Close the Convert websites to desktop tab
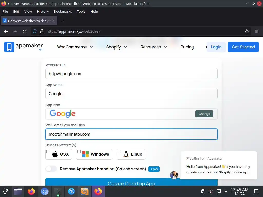263x197 pixels. point(53,21)
